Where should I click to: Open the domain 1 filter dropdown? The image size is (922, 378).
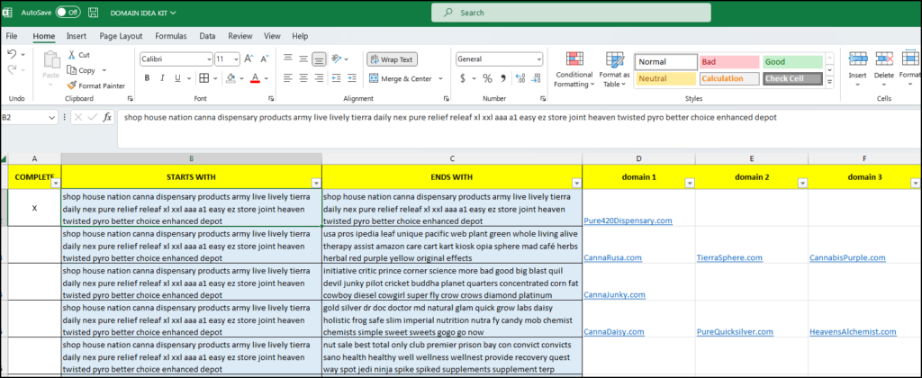[689, 184]
